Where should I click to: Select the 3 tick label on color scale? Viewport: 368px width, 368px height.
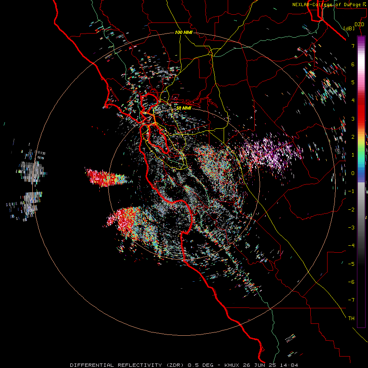pos(353,119)
